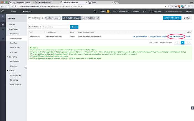Image resolution: width=194 pixels, height=121 pixels.
Task: Bookmark page with star icon
Action: (169, 6)
